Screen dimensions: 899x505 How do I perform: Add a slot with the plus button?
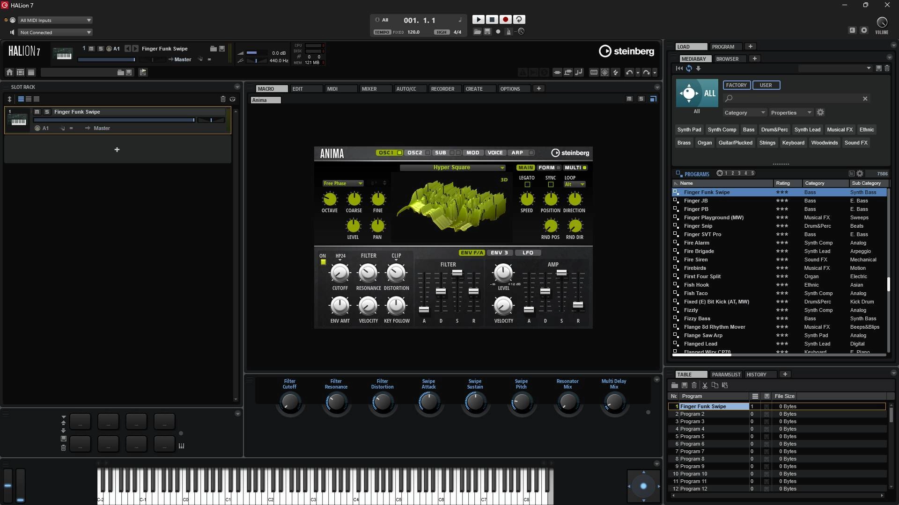(117, 150)
